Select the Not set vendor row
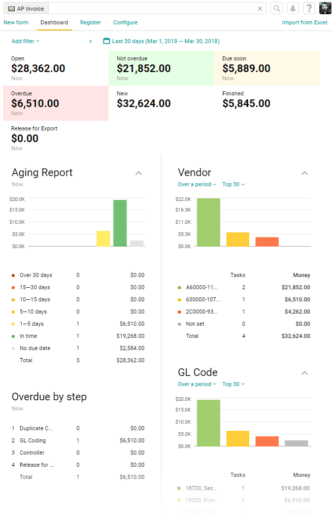The image size is (333, 518). (244, 324)
